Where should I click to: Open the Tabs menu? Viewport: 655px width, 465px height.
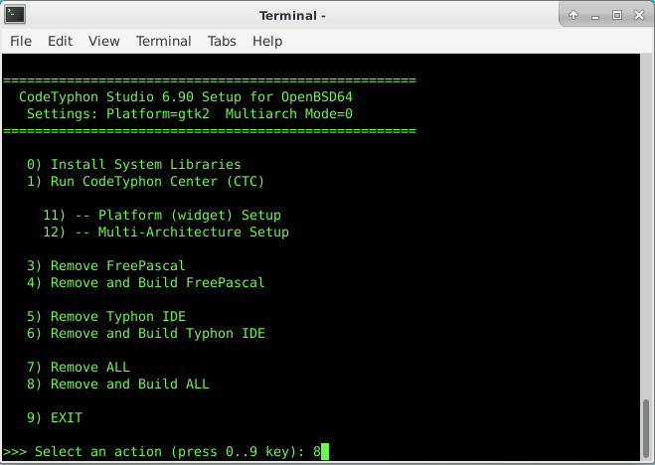pos(222,41)
